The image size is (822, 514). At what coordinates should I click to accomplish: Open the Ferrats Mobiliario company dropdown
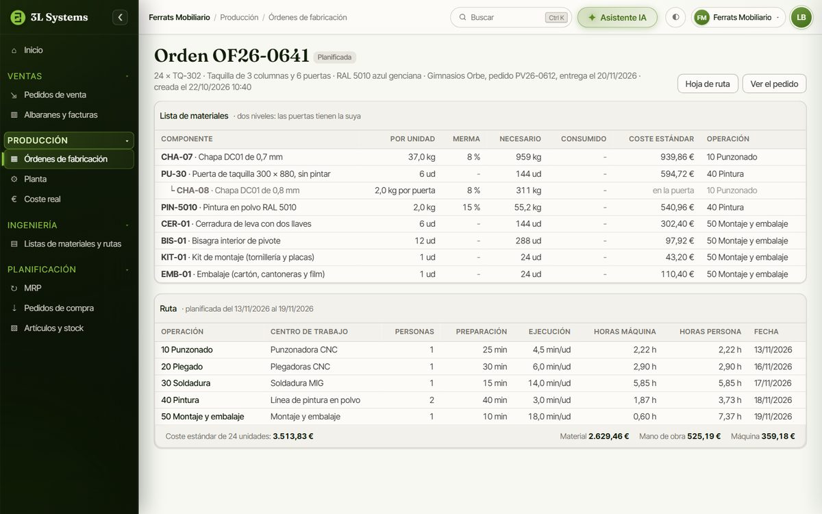tap(738, 17)
